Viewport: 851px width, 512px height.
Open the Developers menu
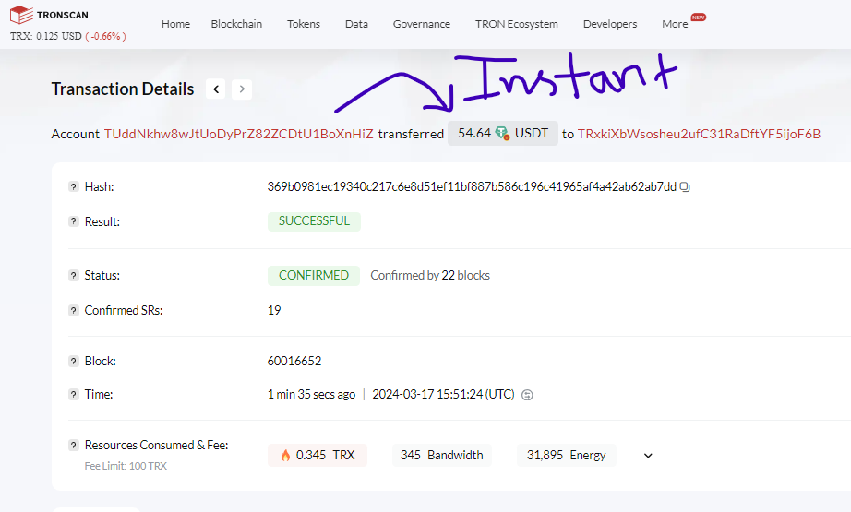click(x=610, y=24)
